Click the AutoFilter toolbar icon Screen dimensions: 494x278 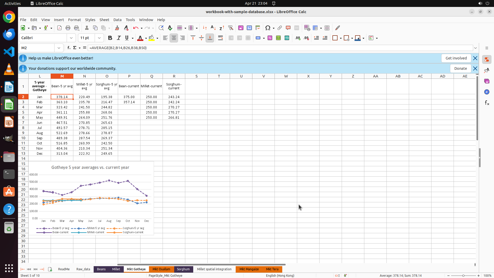pos(231,28)
